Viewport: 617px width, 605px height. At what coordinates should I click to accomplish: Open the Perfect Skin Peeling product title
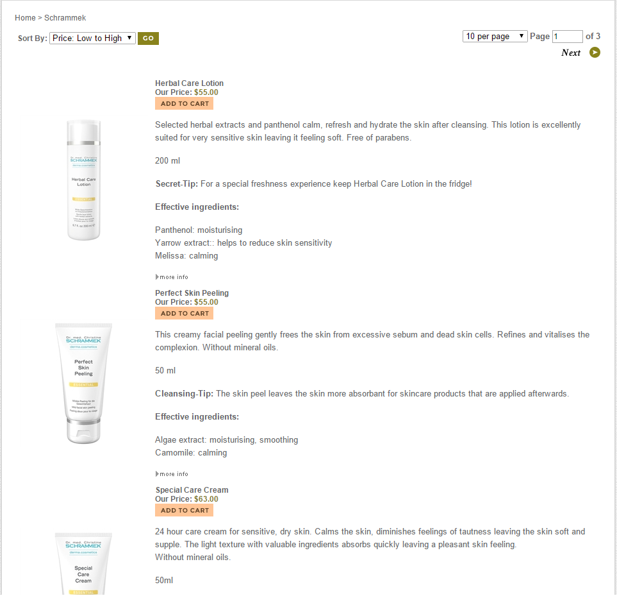tap(192, 293)
